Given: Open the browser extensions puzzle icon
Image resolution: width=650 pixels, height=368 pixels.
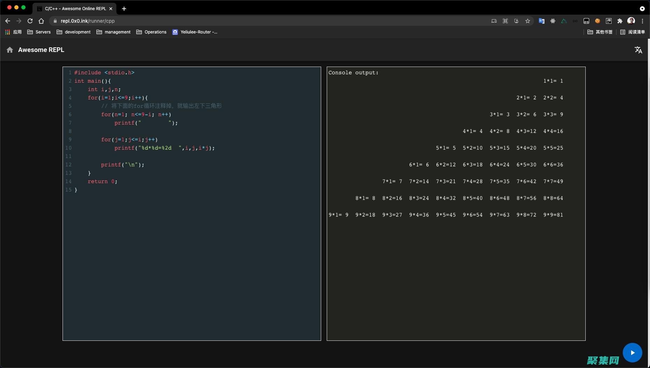Looking at the screenshot, I should (620, 21).
